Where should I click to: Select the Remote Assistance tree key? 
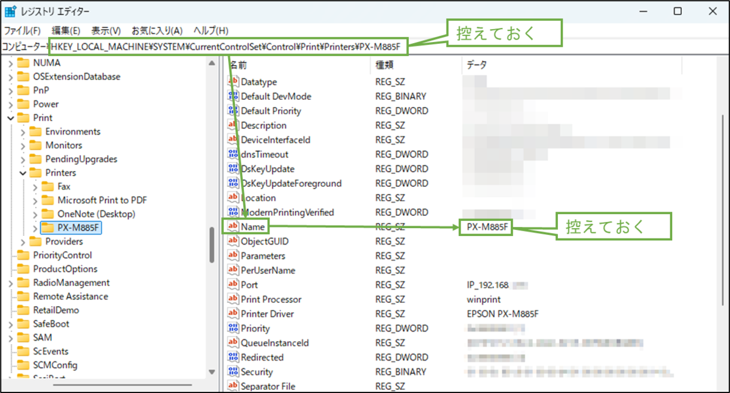tap(71, 297)
